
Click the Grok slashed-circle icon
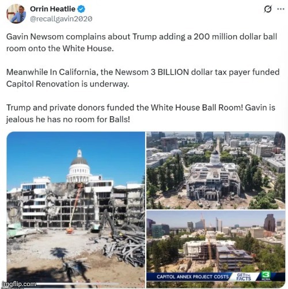point(268,9)
